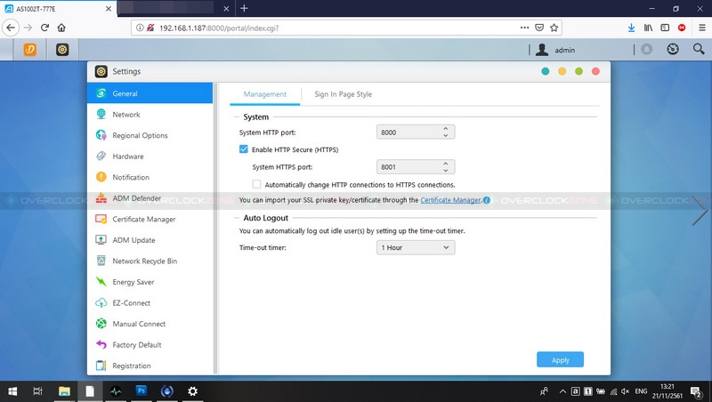Open Certificate Manager from sidebar
712x402 pixels.
(150, 219)
